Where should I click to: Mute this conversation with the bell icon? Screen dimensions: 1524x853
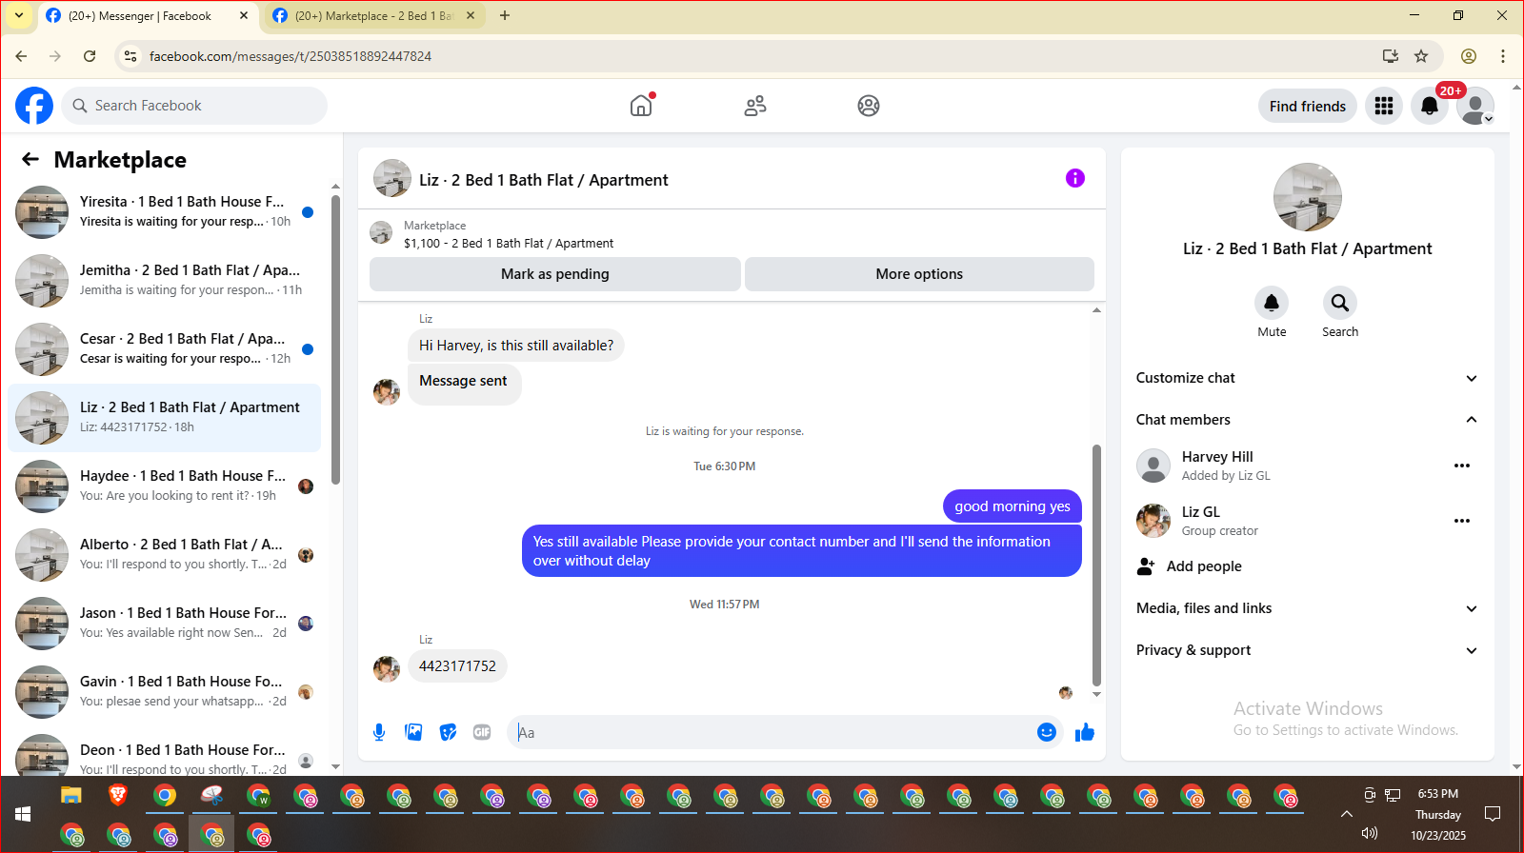(1272, 303)
